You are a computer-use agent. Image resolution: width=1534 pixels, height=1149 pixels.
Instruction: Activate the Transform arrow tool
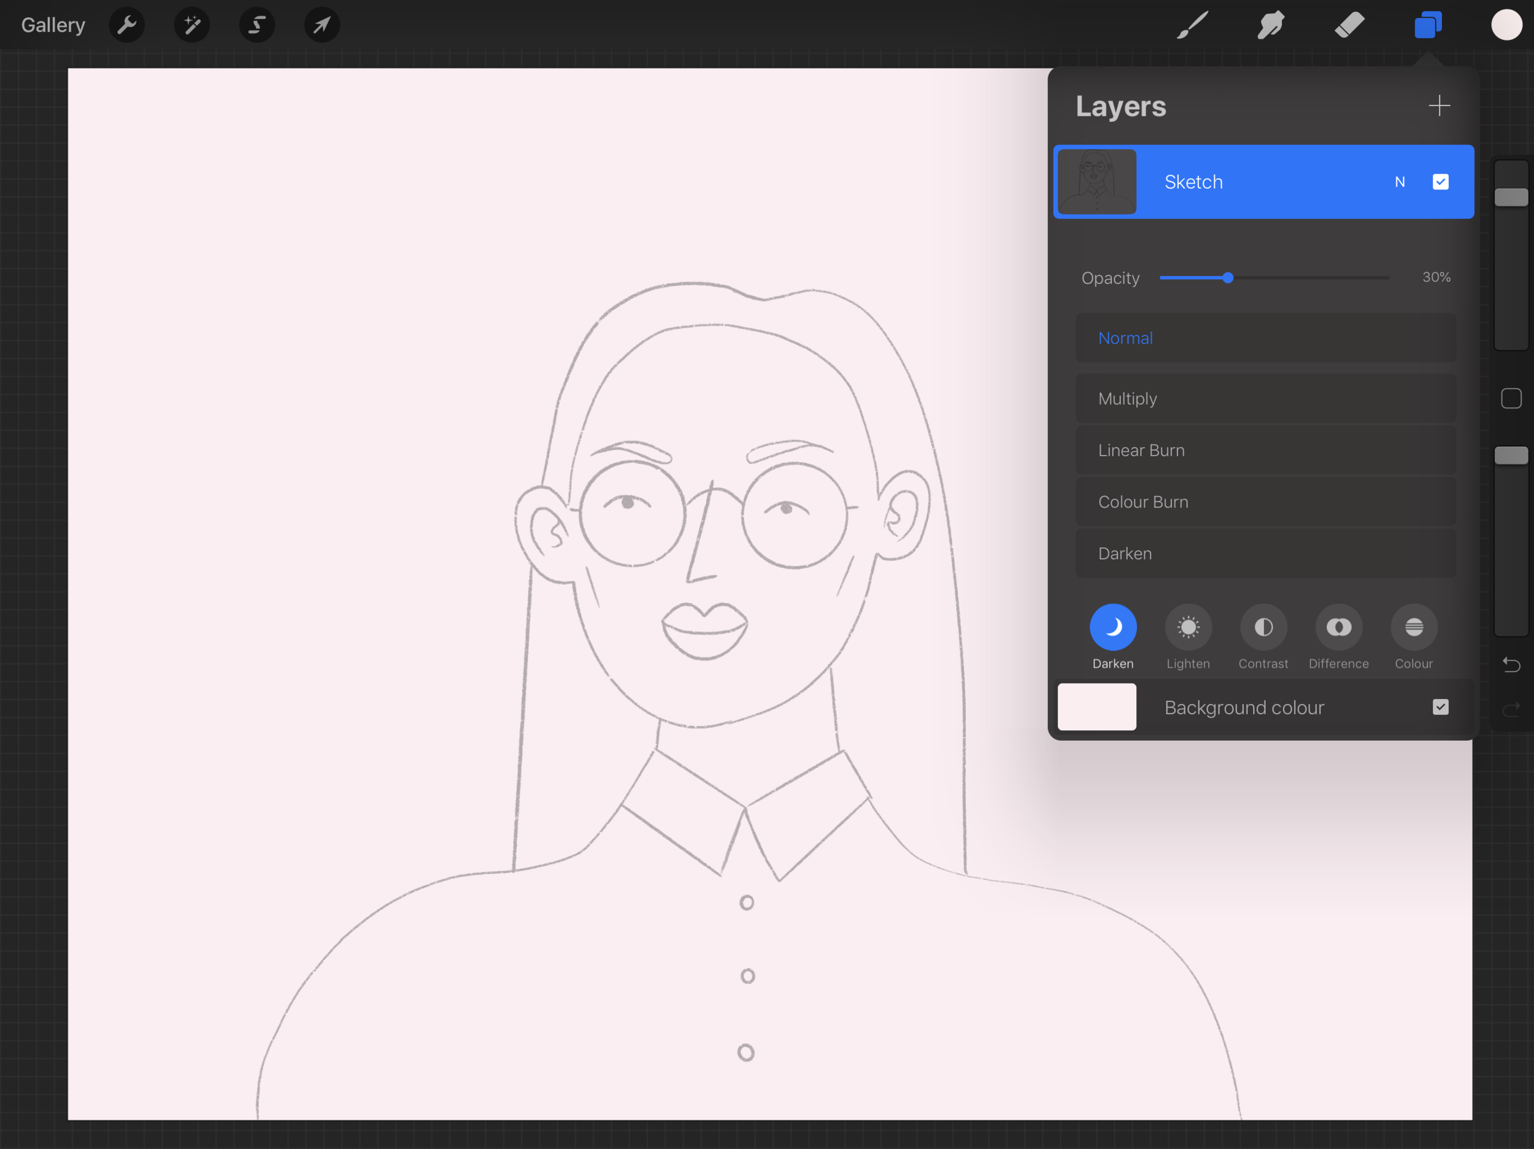[x=322, y=26]
